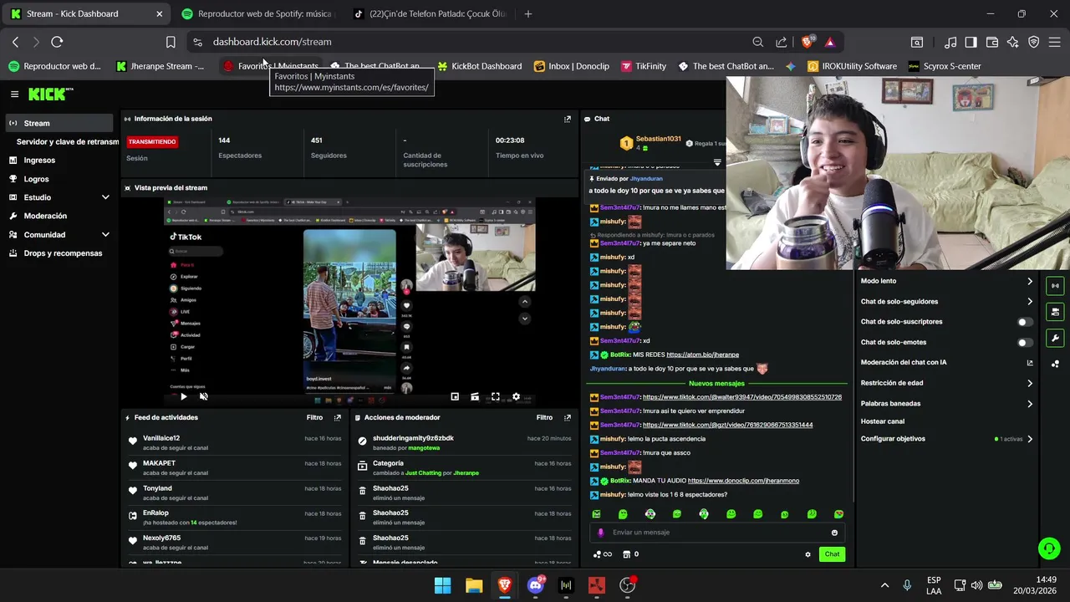Open Discord from the taskbar
The image size is (1070, 602).
point(536,585)
